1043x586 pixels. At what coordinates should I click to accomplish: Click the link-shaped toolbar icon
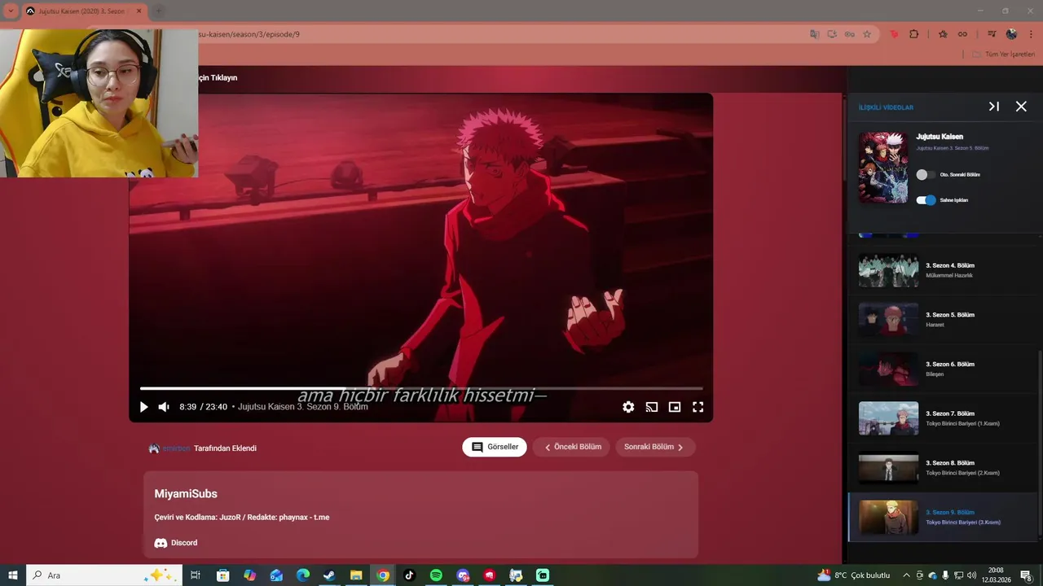click(962, 34)
